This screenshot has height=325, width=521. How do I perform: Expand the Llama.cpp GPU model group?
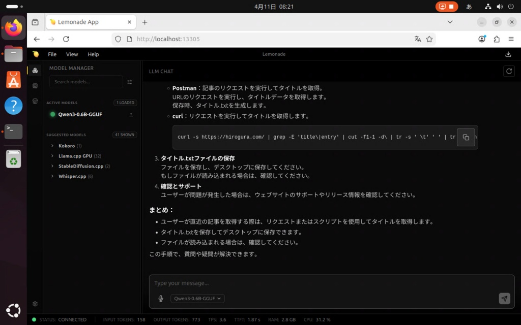point(52,156)
